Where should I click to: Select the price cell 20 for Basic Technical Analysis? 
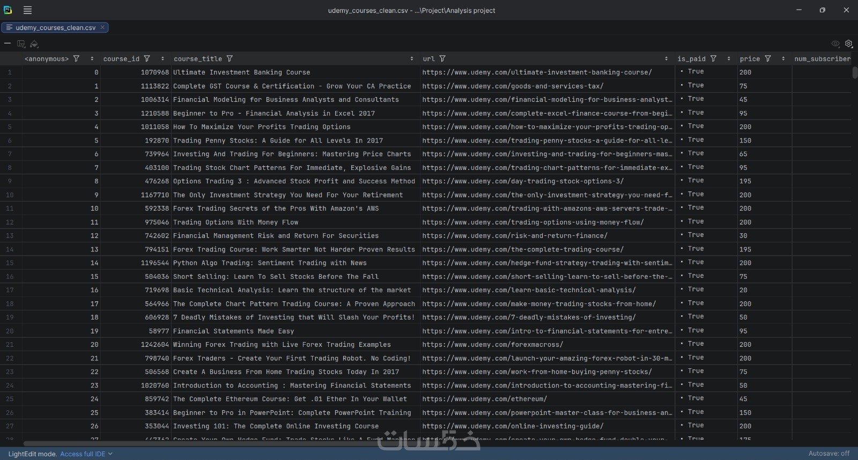tap(764, 290)
